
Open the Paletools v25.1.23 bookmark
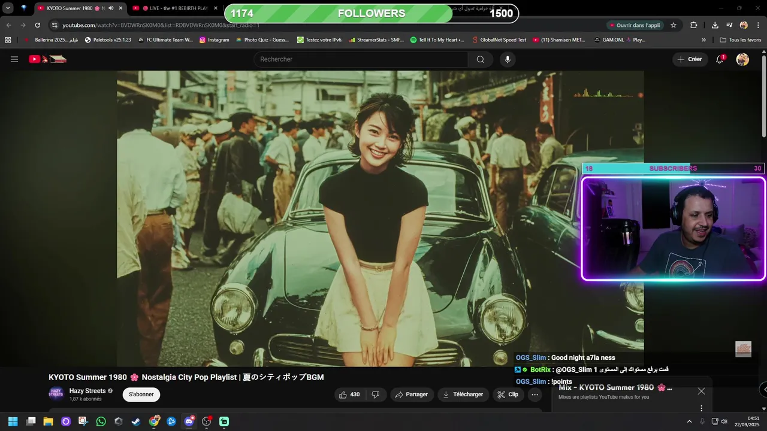pyautogui.click(x=108, y=40)
